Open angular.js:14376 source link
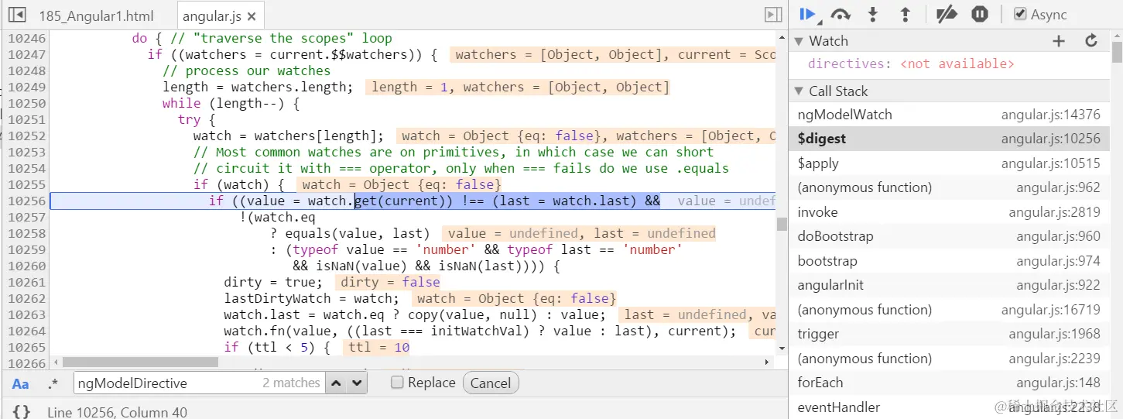The image size is (1123, 419). click(x=1050, y=115)
